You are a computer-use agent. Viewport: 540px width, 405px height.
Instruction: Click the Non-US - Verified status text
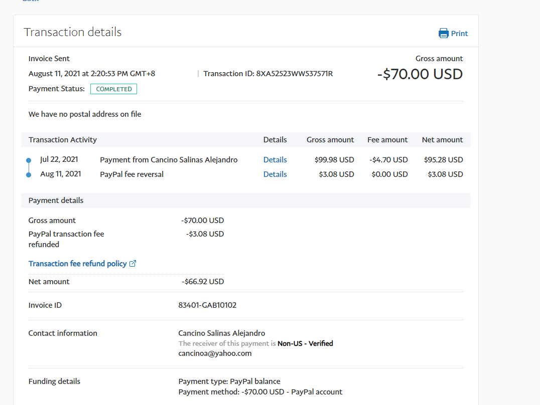click(x=305, y=344)
